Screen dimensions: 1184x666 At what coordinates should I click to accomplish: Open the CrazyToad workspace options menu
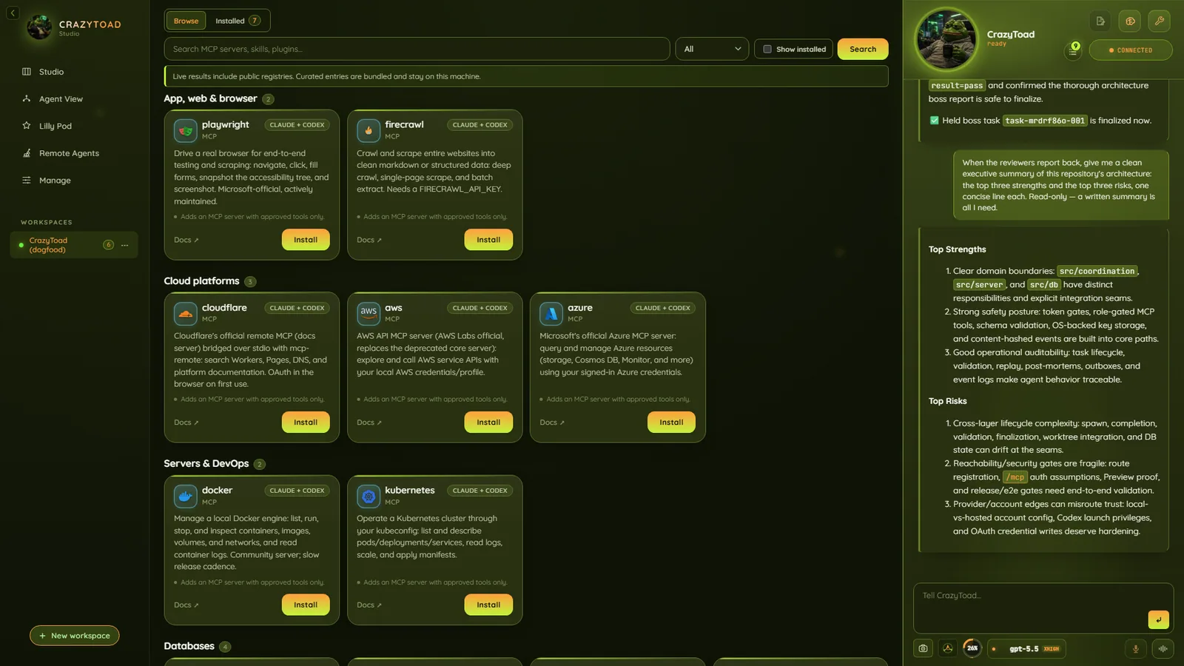pos(124,245)
